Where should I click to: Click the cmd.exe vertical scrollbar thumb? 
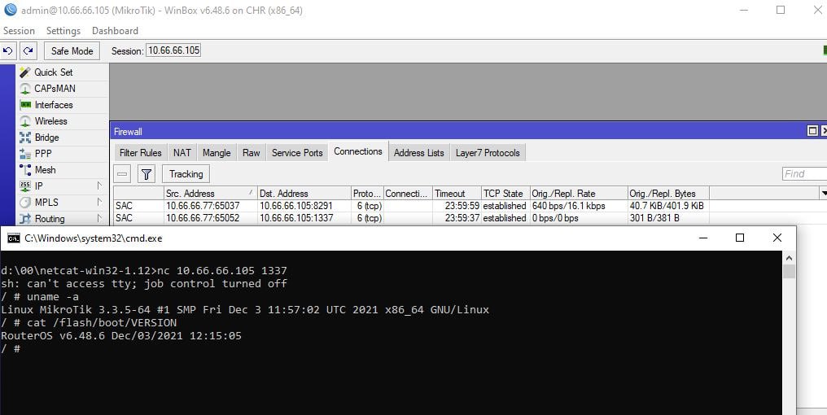pos(789,271)
